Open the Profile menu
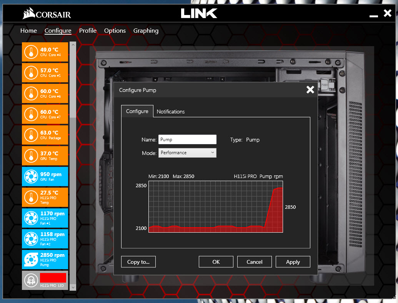398x303 pixels. click(x=88, y=31)
